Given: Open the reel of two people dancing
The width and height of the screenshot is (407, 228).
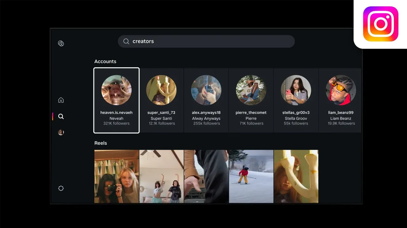Looking at the screenshot, I should click(x=162, y=176).
